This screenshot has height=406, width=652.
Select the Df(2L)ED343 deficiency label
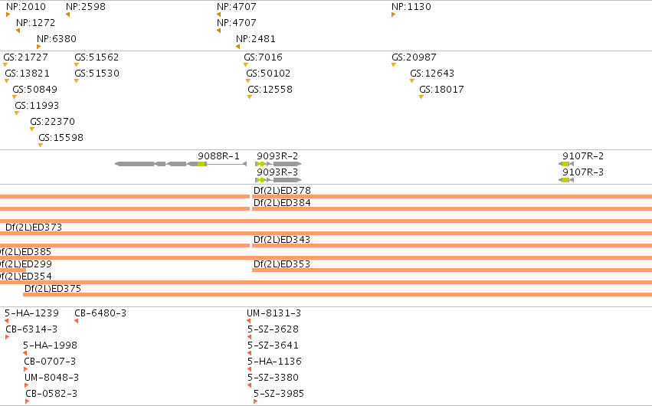point(282,239)
